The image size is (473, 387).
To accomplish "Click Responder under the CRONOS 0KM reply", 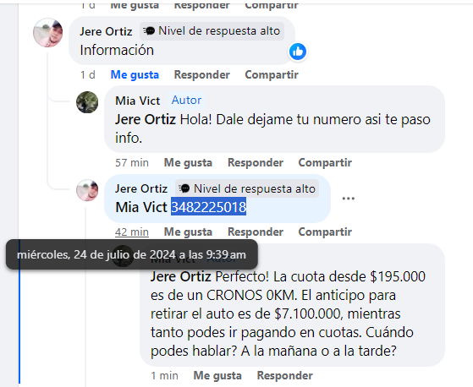I will [x=285, y=375].
